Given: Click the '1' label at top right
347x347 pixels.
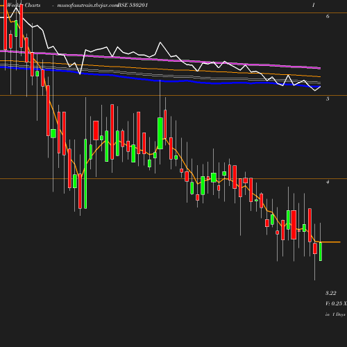Looking at the screenshot, I should pyautogui.click(x=314, y=5).
